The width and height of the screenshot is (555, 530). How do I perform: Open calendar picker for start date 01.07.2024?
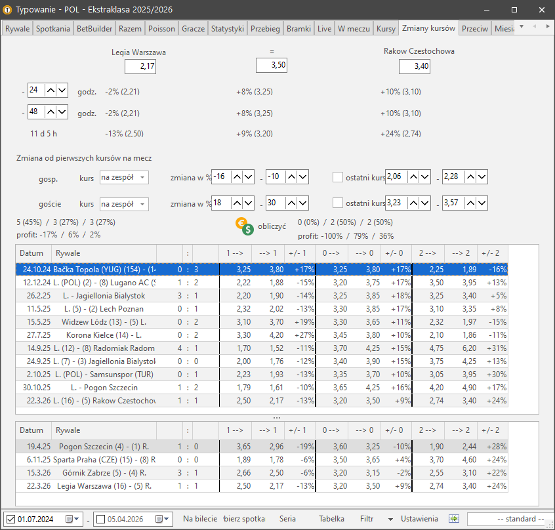71,520
